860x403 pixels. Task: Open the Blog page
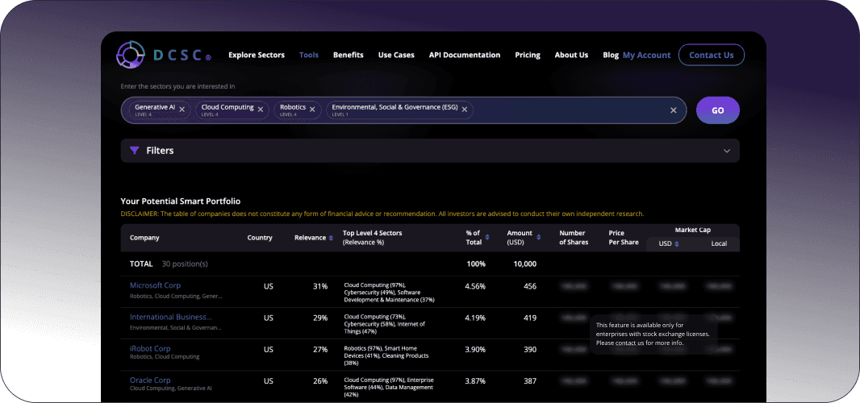pyautogui.click(x=611, y=55)
